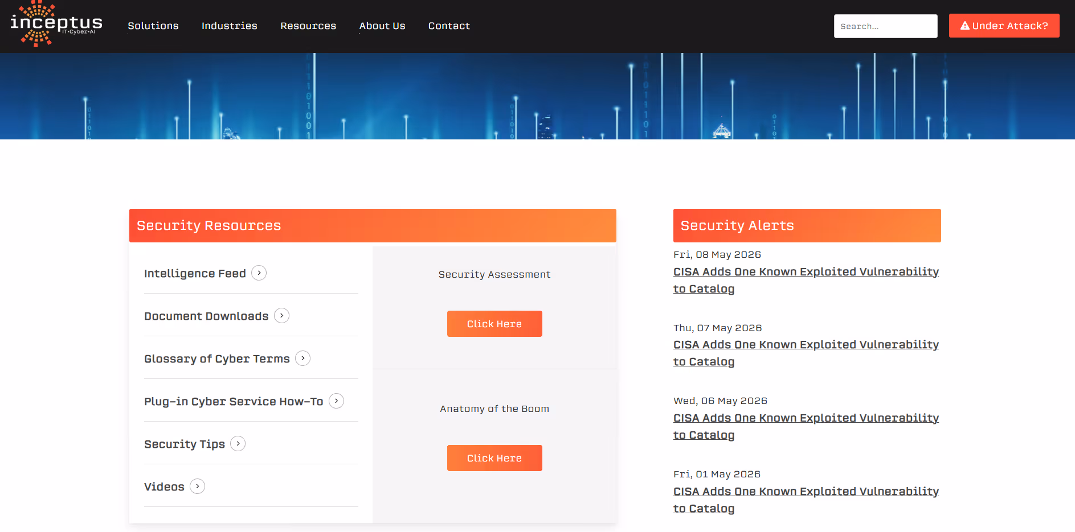Click Here under Security Assessment
The height and width of the screenshot is (532, 1075).
click(494, 324)
